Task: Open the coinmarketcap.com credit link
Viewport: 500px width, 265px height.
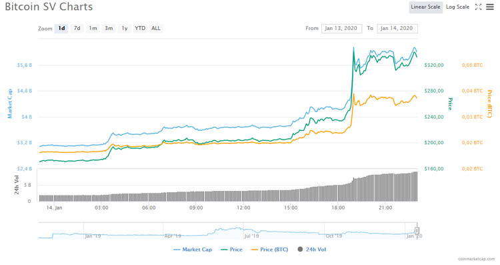Action: pyautogui.click(x=477, y=259)
